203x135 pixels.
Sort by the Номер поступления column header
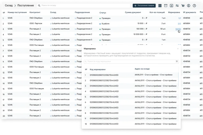point(17,13)
